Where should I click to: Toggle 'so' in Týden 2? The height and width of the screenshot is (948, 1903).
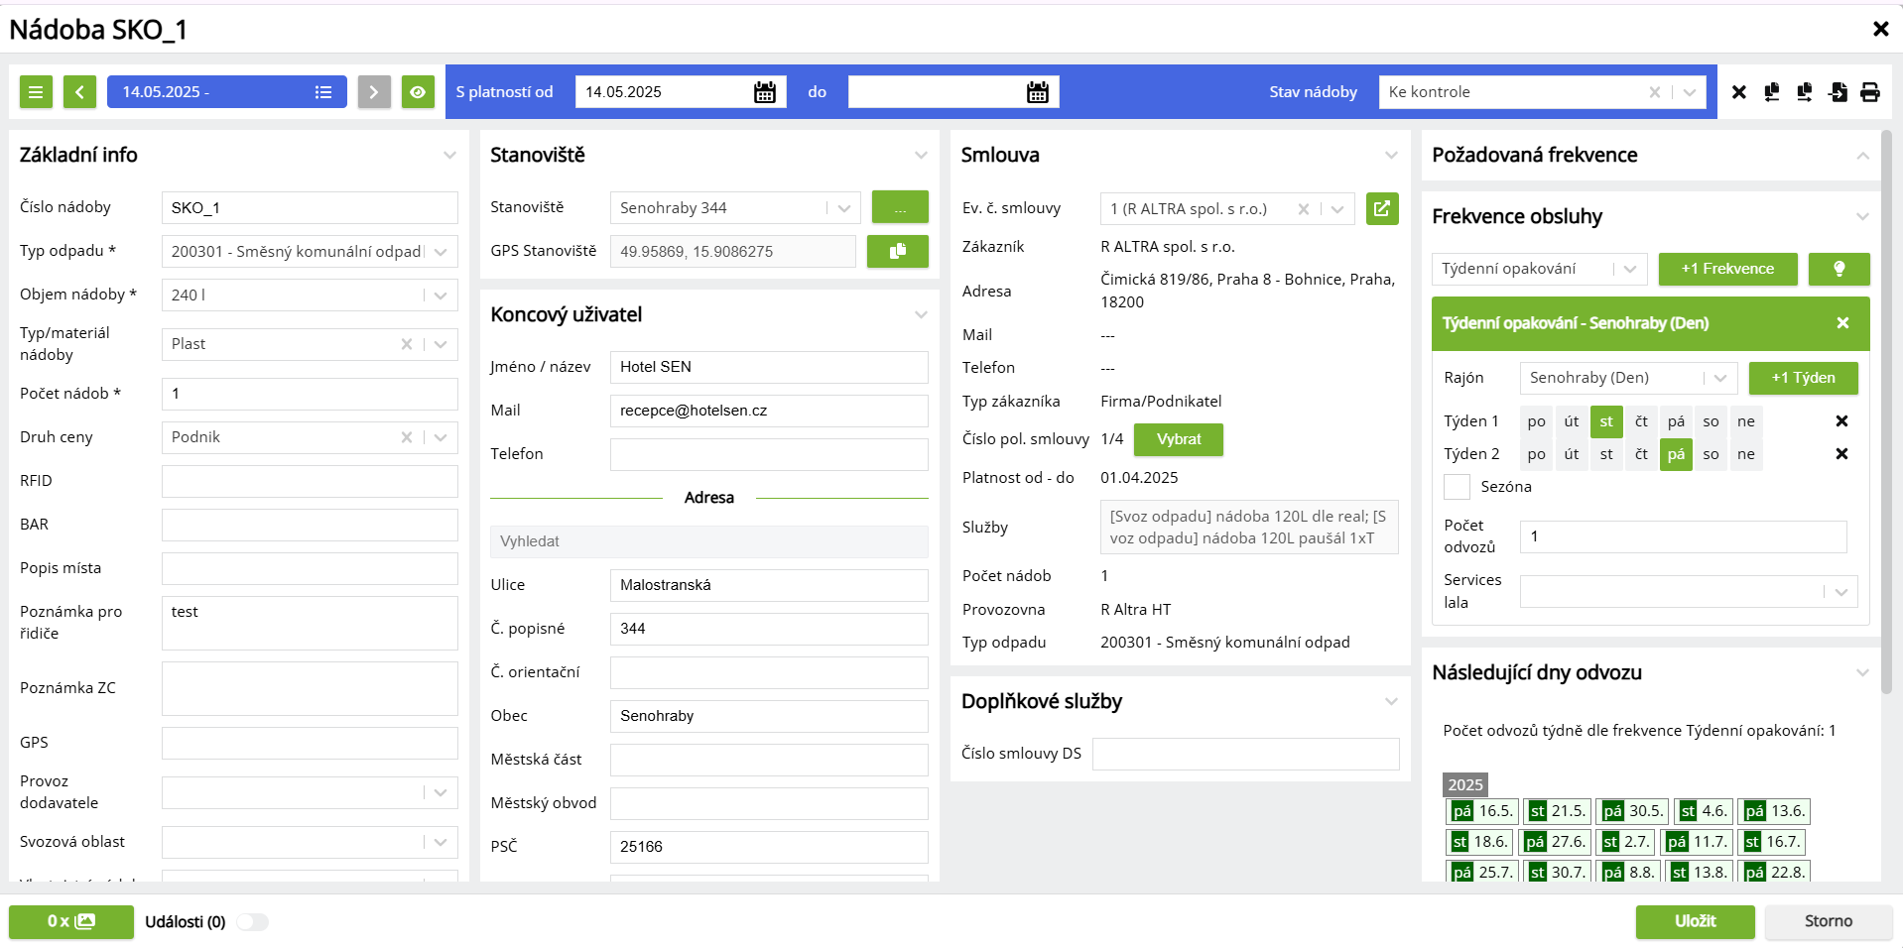coord(1711,454)
